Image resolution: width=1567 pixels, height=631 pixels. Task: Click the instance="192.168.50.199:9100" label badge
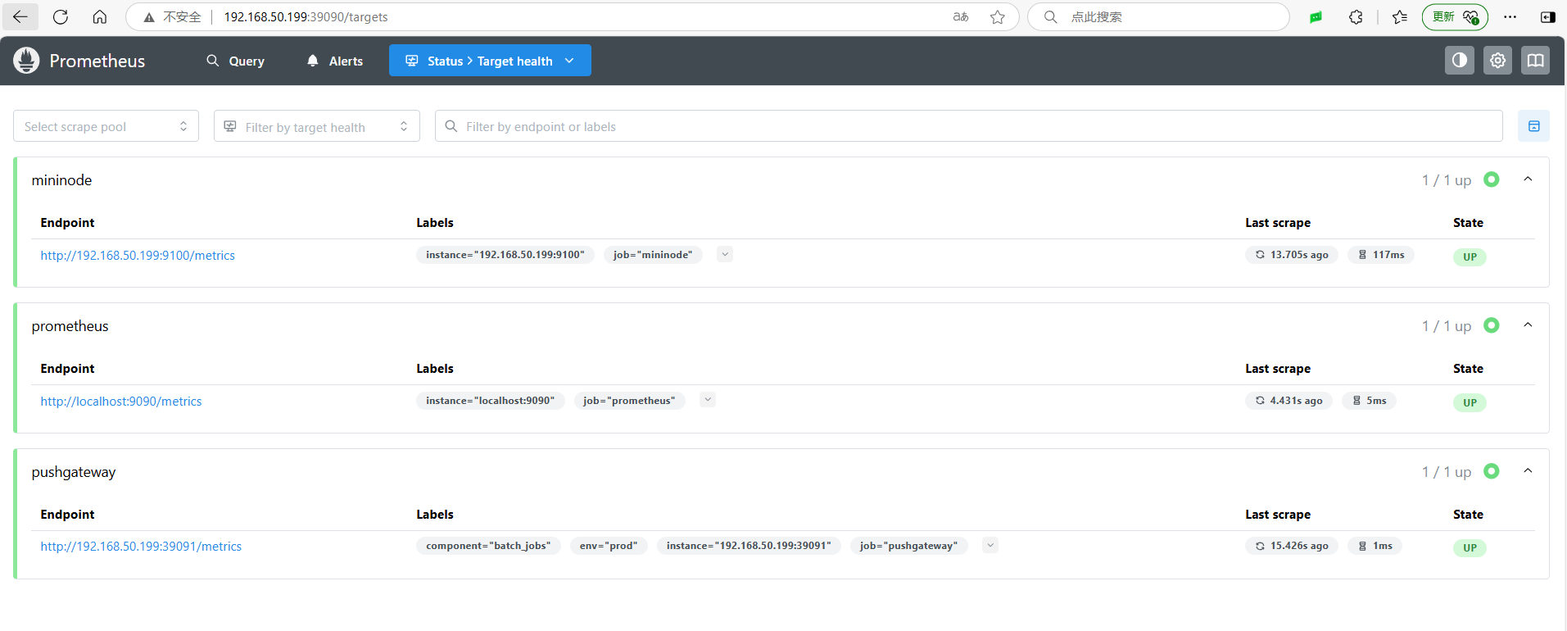tap(505, 255)
